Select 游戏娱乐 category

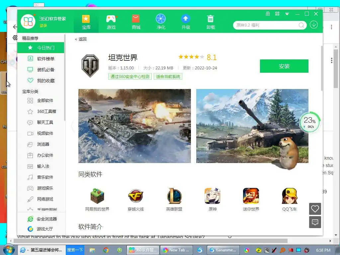pyautogui.click(x=41, y=188)
